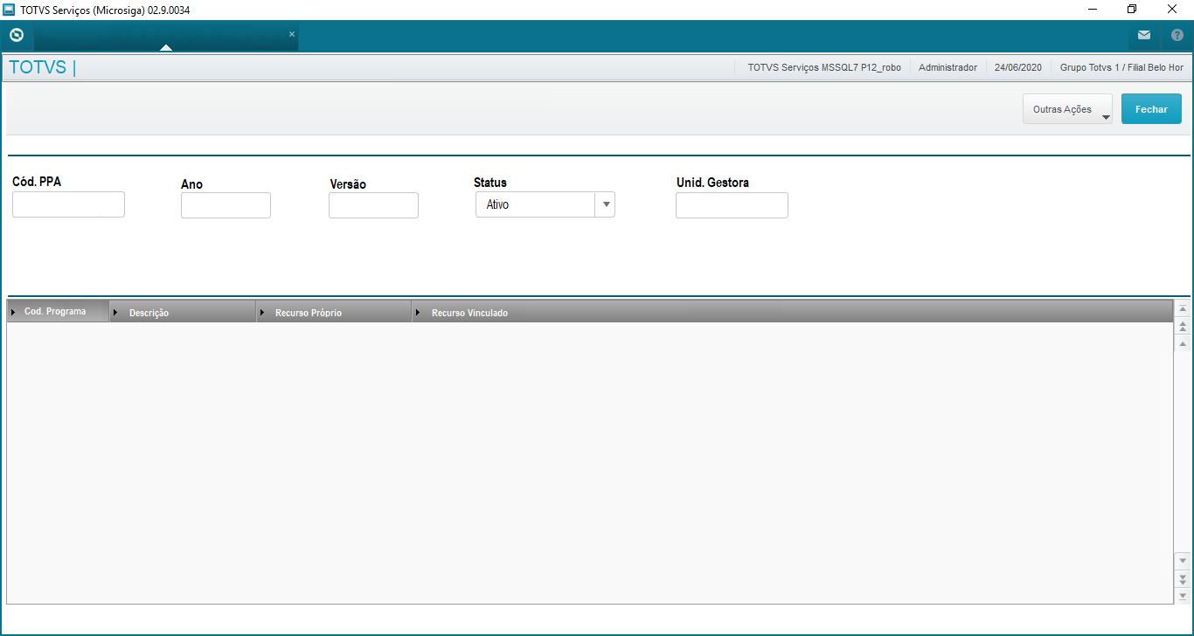Click the application icon in title bar
Viewport: 1194px width, 636px height.
tap(9, 10)
